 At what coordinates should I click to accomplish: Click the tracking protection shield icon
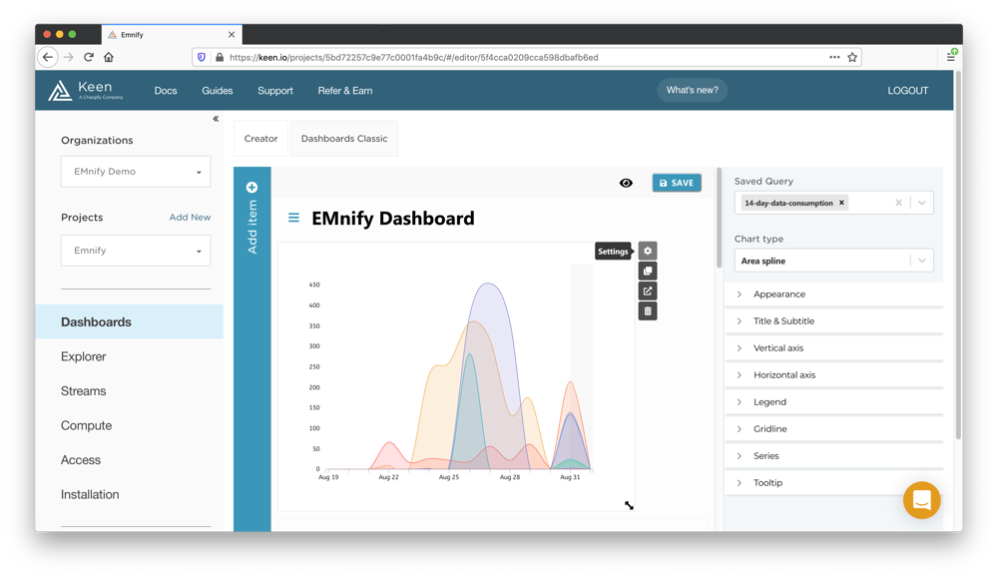[x=202, y=57]
